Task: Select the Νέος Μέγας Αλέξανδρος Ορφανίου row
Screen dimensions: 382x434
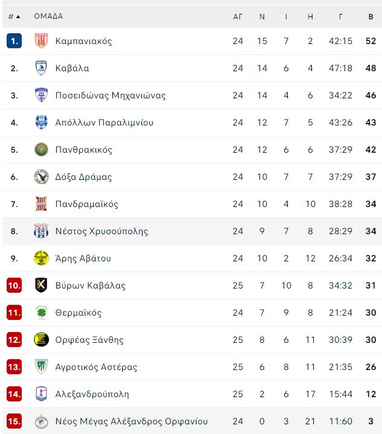Action: 192,421
